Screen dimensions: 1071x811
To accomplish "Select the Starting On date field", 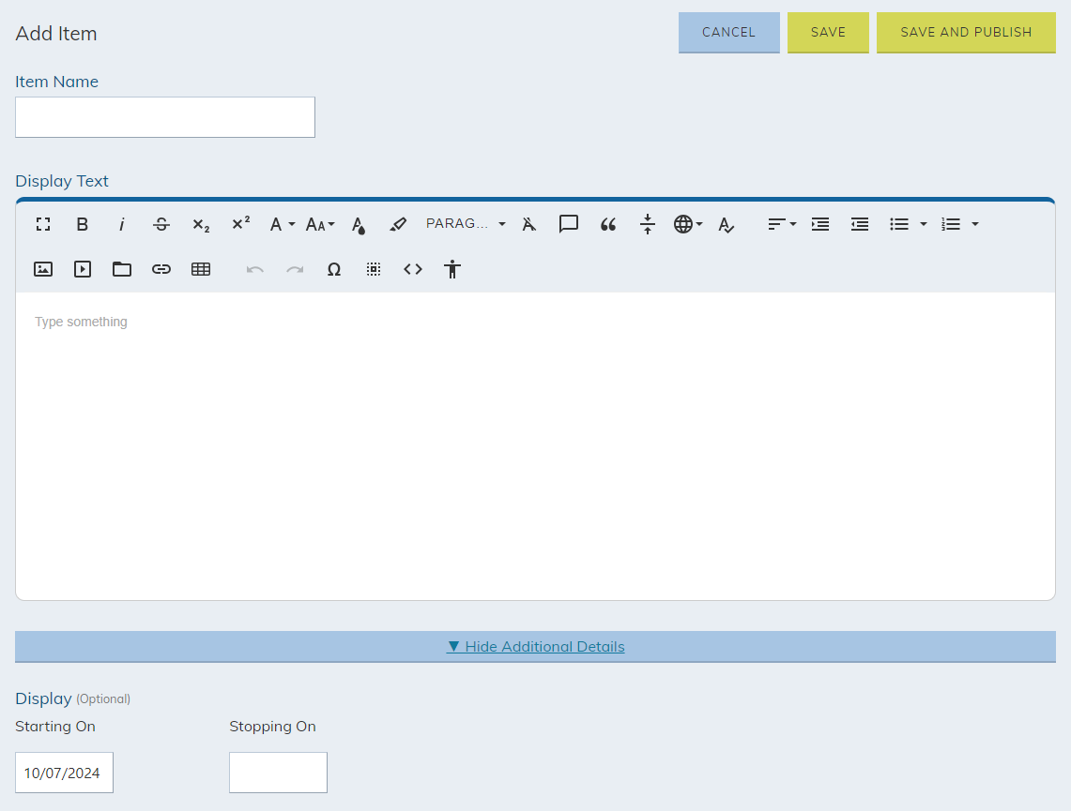I will pos(64,773).
